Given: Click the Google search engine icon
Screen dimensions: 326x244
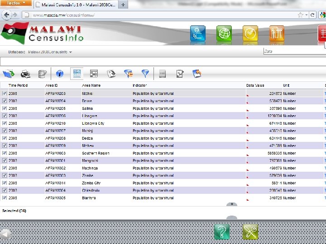Looking at the screenshot, I should [x=322, y=15].
